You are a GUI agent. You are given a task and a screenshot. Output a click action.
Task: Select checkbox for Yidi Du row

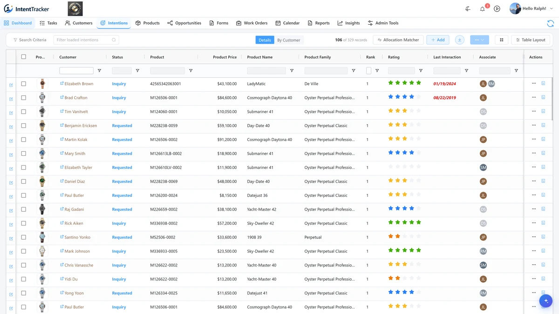(x=24, y=279)
